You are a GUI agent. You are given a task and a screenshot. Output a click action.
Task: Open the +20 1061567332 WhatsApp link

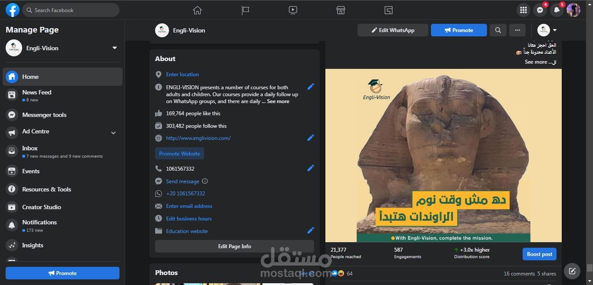(x=186, y=194)
